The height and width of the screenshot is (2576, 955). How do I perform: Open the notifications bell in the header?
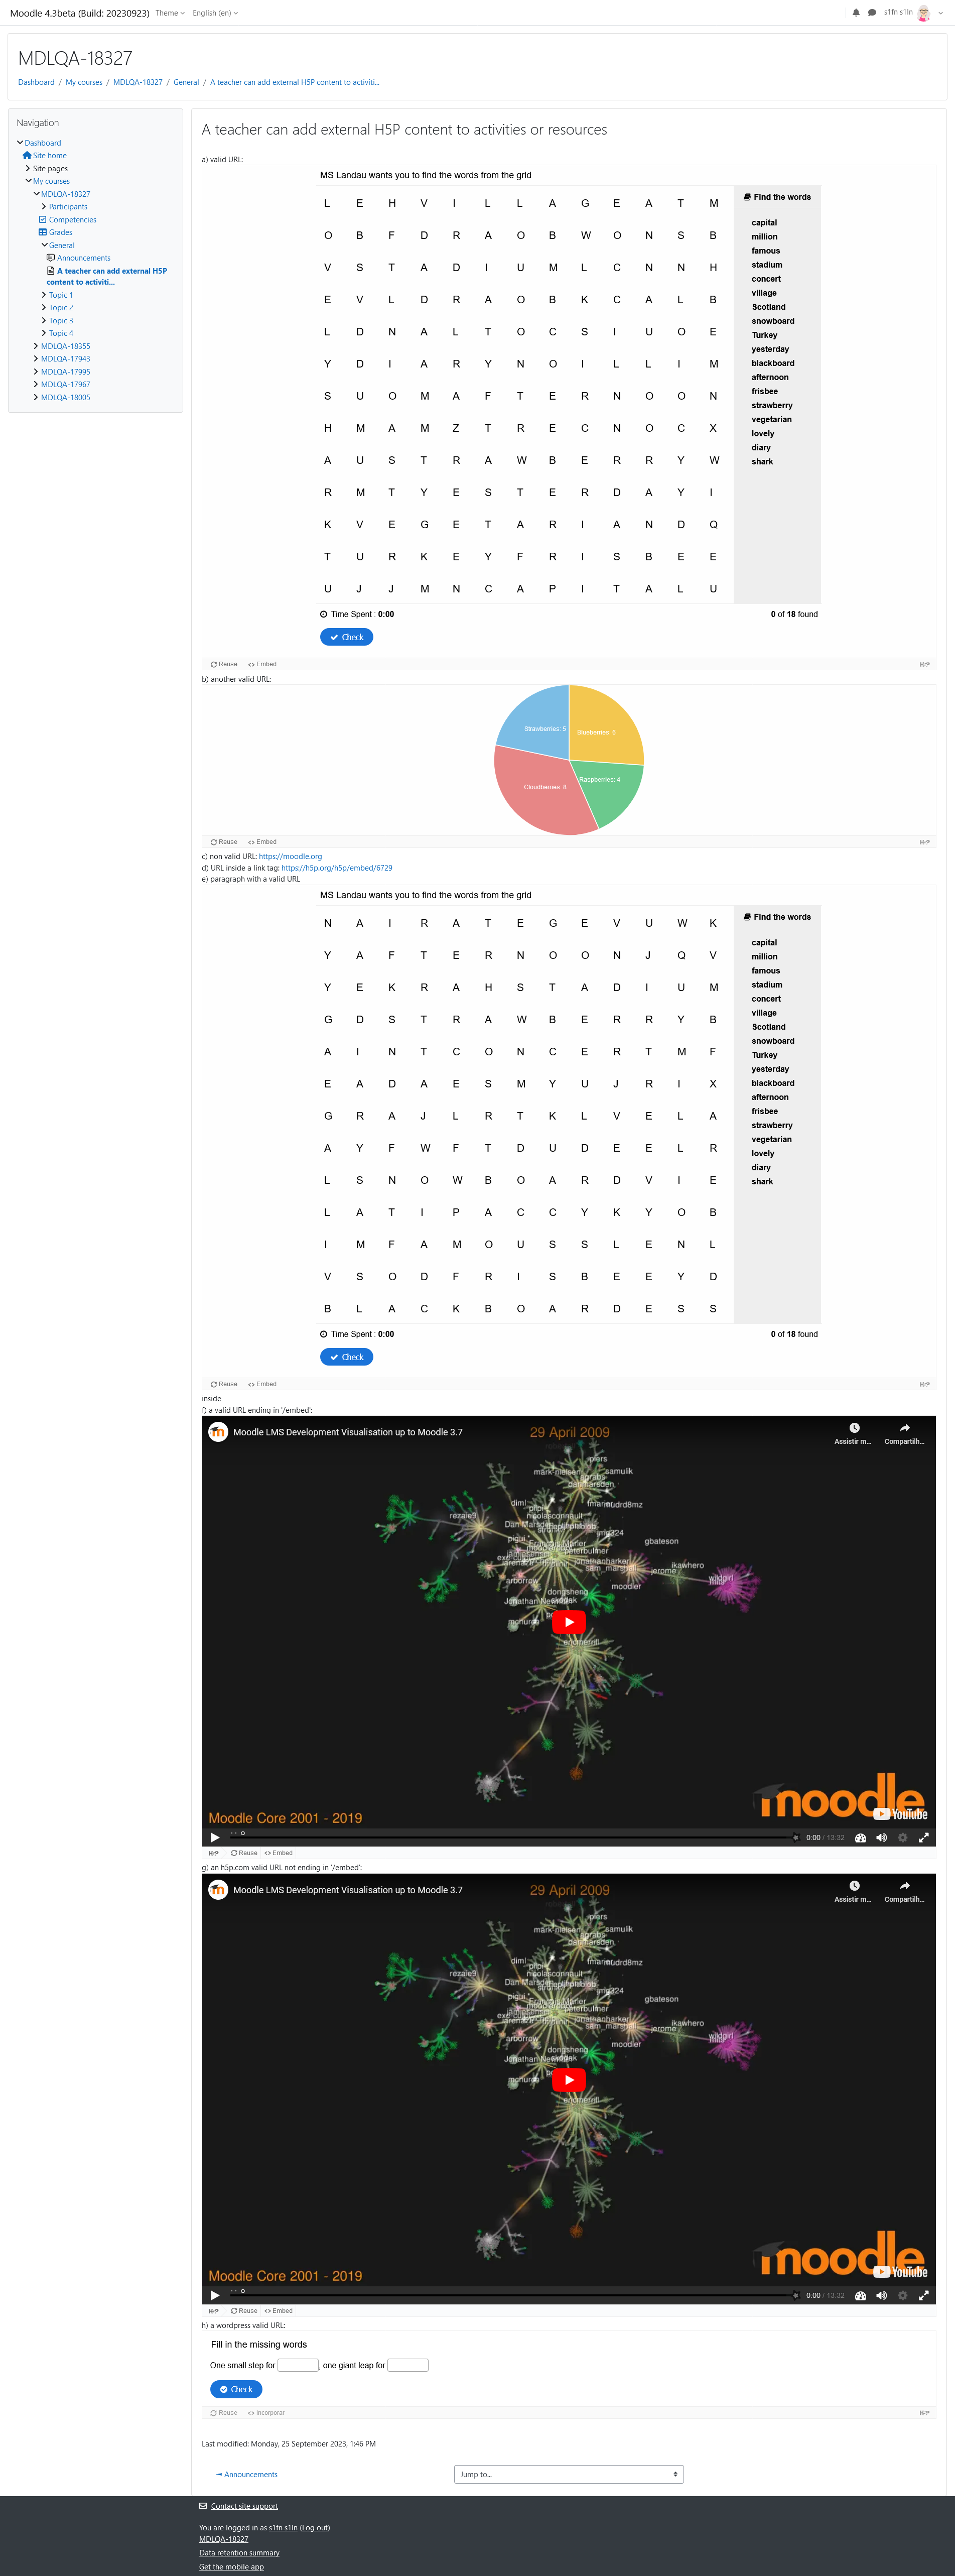coord(856,13)
